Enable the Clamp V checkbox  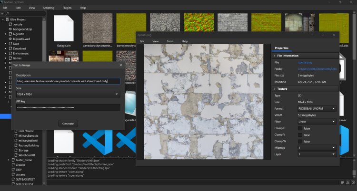[x=300, y=135]
